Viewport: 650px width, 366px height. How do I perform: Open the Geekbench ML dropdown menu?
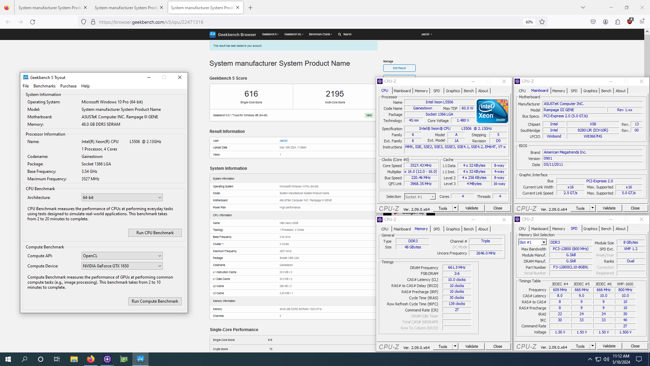pos(294,34)
